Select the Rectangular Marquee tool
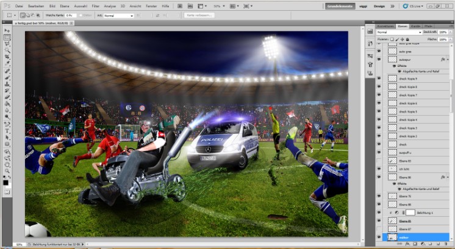455x249 pixels. (7, 37)
